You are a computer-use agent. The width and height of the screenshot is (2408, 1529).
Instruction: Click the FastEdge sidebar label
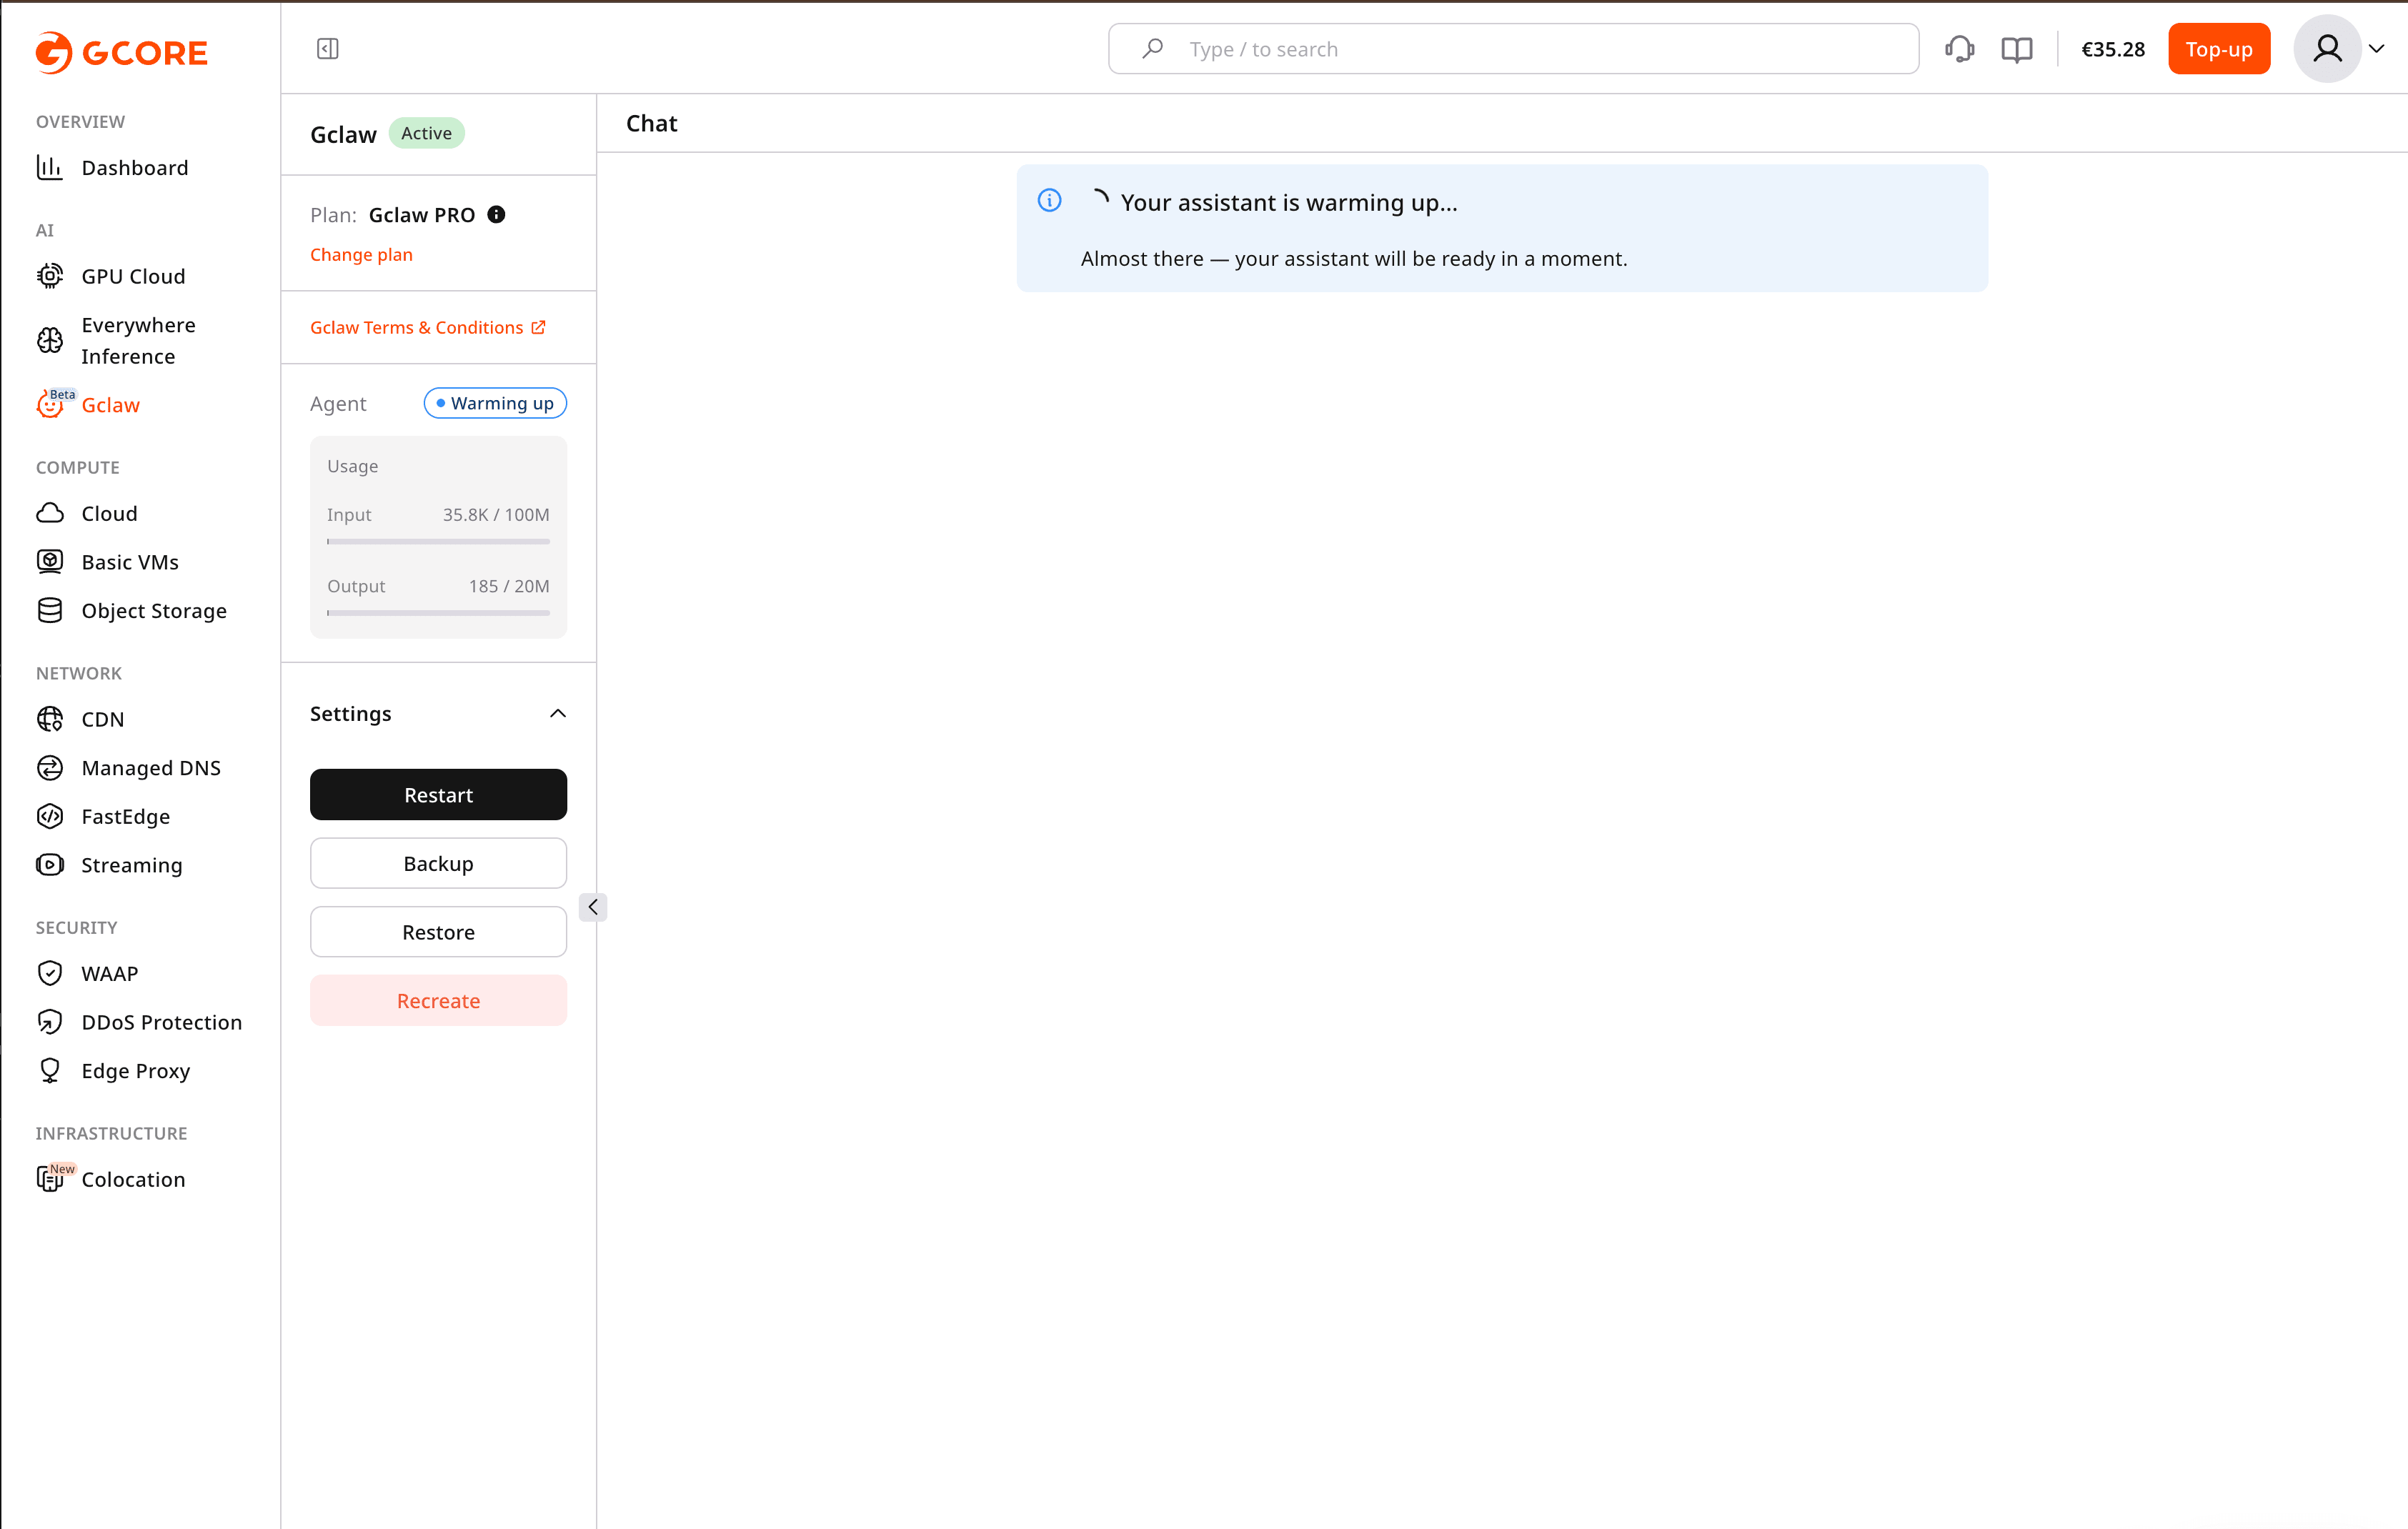coord(126,817)
